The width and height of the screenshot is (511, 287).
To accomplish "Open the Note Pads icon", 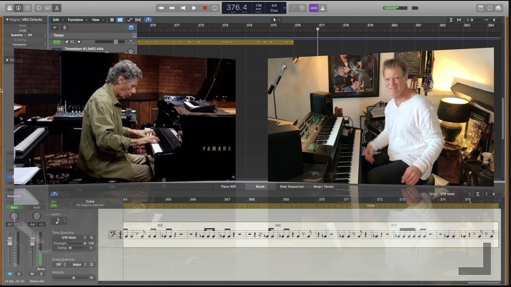I will tap(481, 8).
